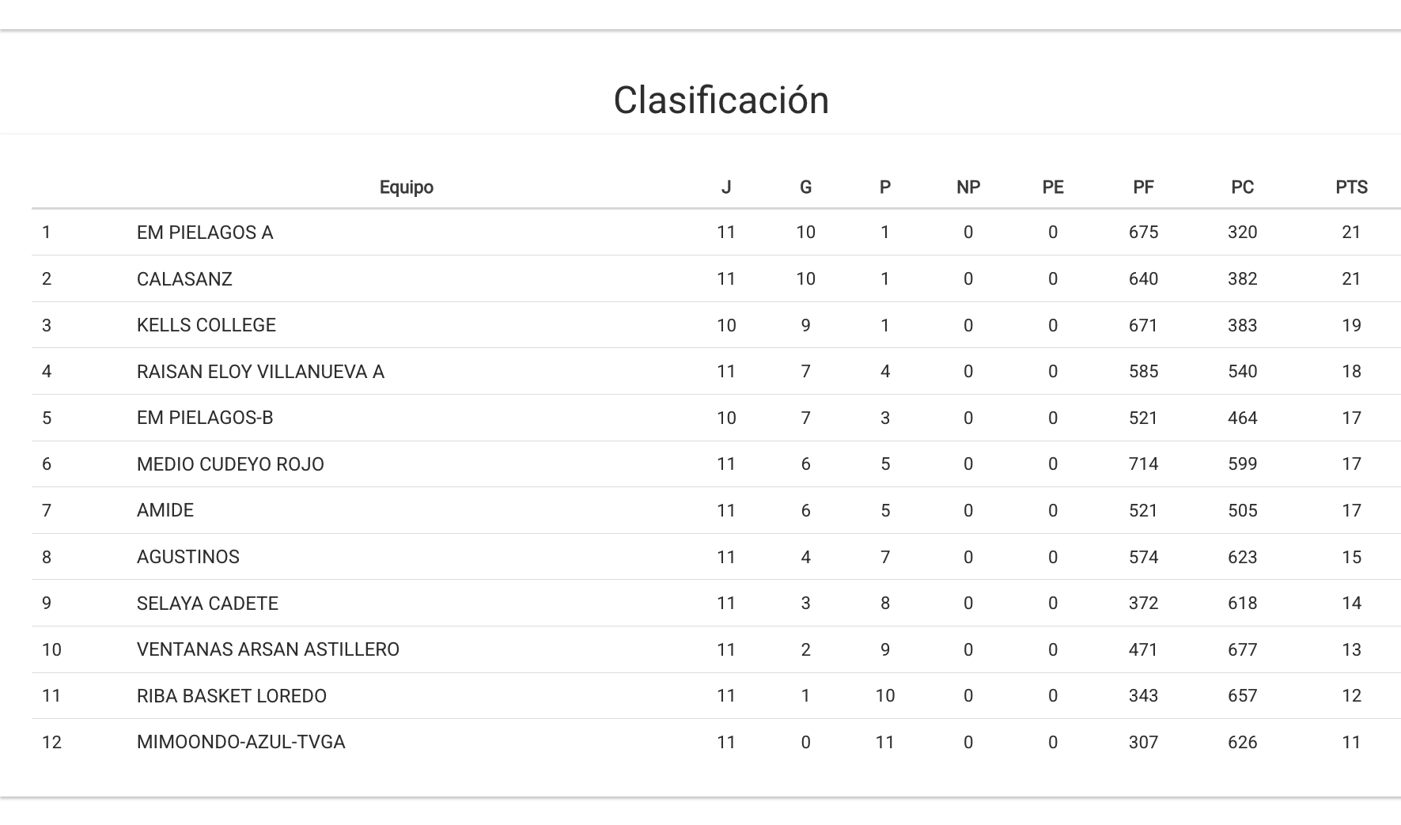Image resolution: width=1401 pixels, height=825 pixels.
Task: Select team EM PIELAGOS A
Action: [x=205, y=233]
